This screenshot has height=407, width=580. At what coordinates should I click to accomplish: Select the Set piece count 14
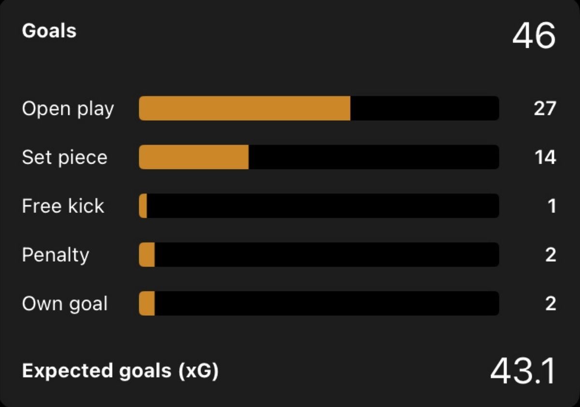(545, 157)
